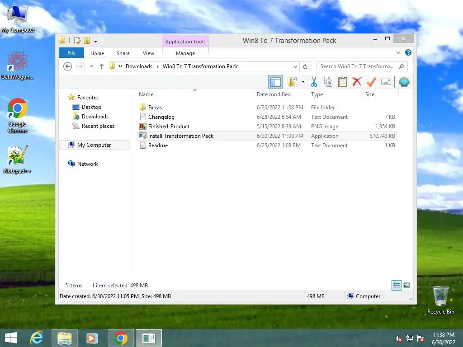Image resolution: width=463 pixels, height=347 pixels.
Task: Go forward with the Forward arrow
Action: click(80, 66)
